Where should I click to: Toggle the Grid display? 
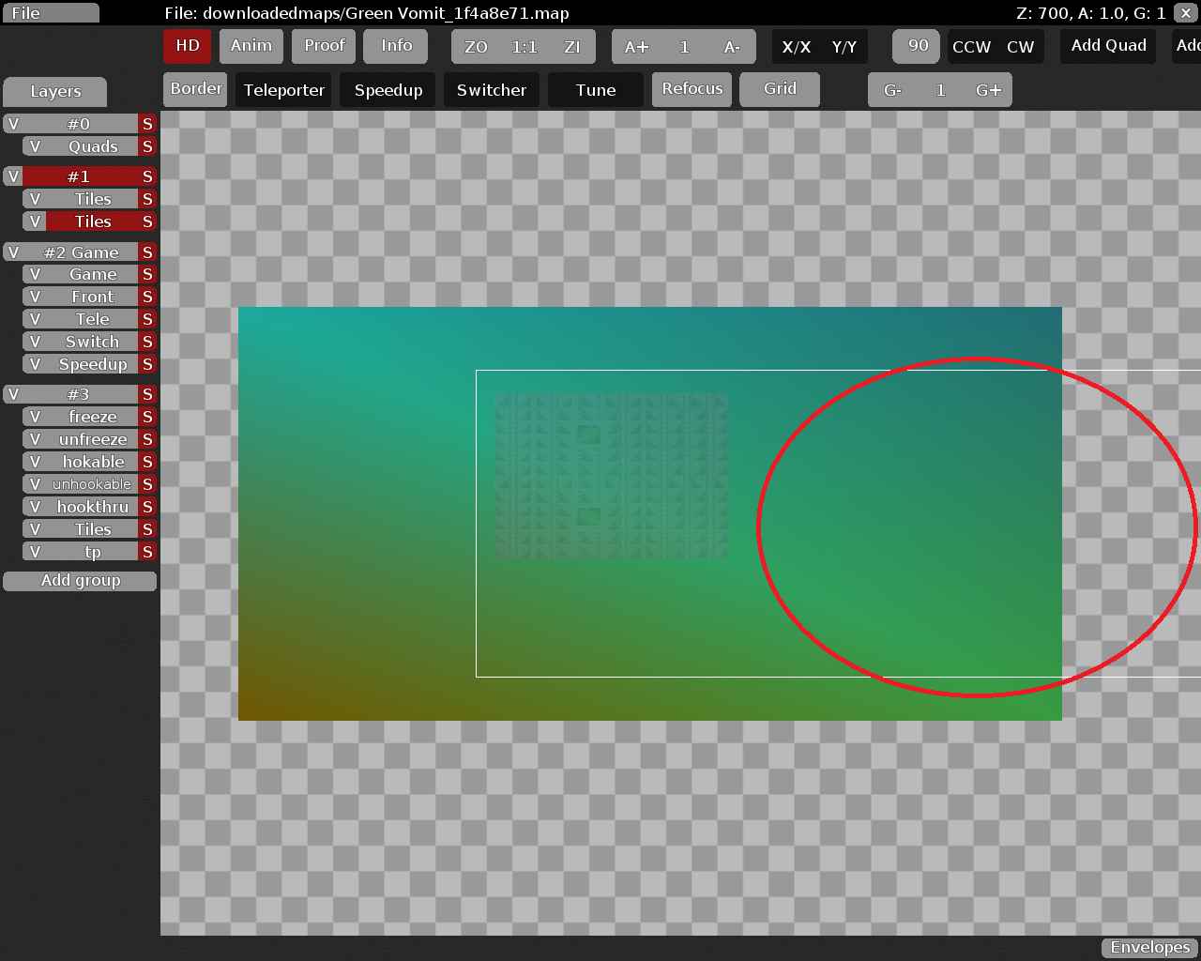(779, 89)
